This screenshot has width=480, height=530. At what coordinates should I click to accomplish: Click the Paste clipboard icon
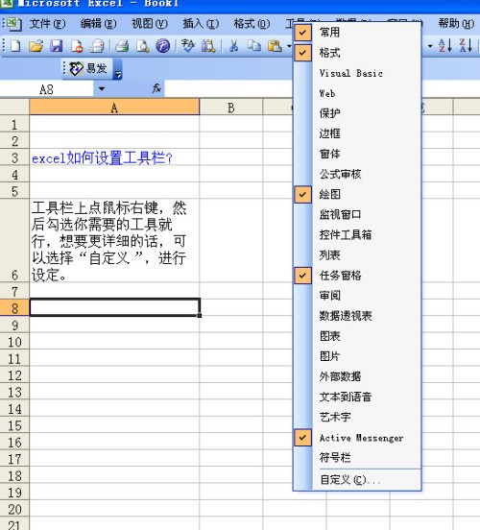click(x=275, y=46)
